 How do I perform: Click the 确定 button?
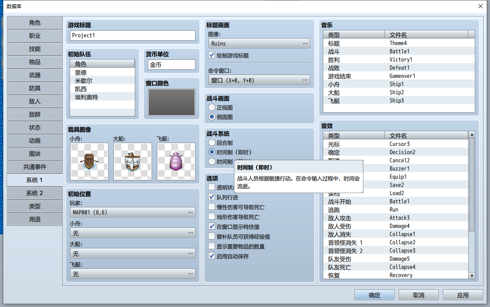coord(374,295)
